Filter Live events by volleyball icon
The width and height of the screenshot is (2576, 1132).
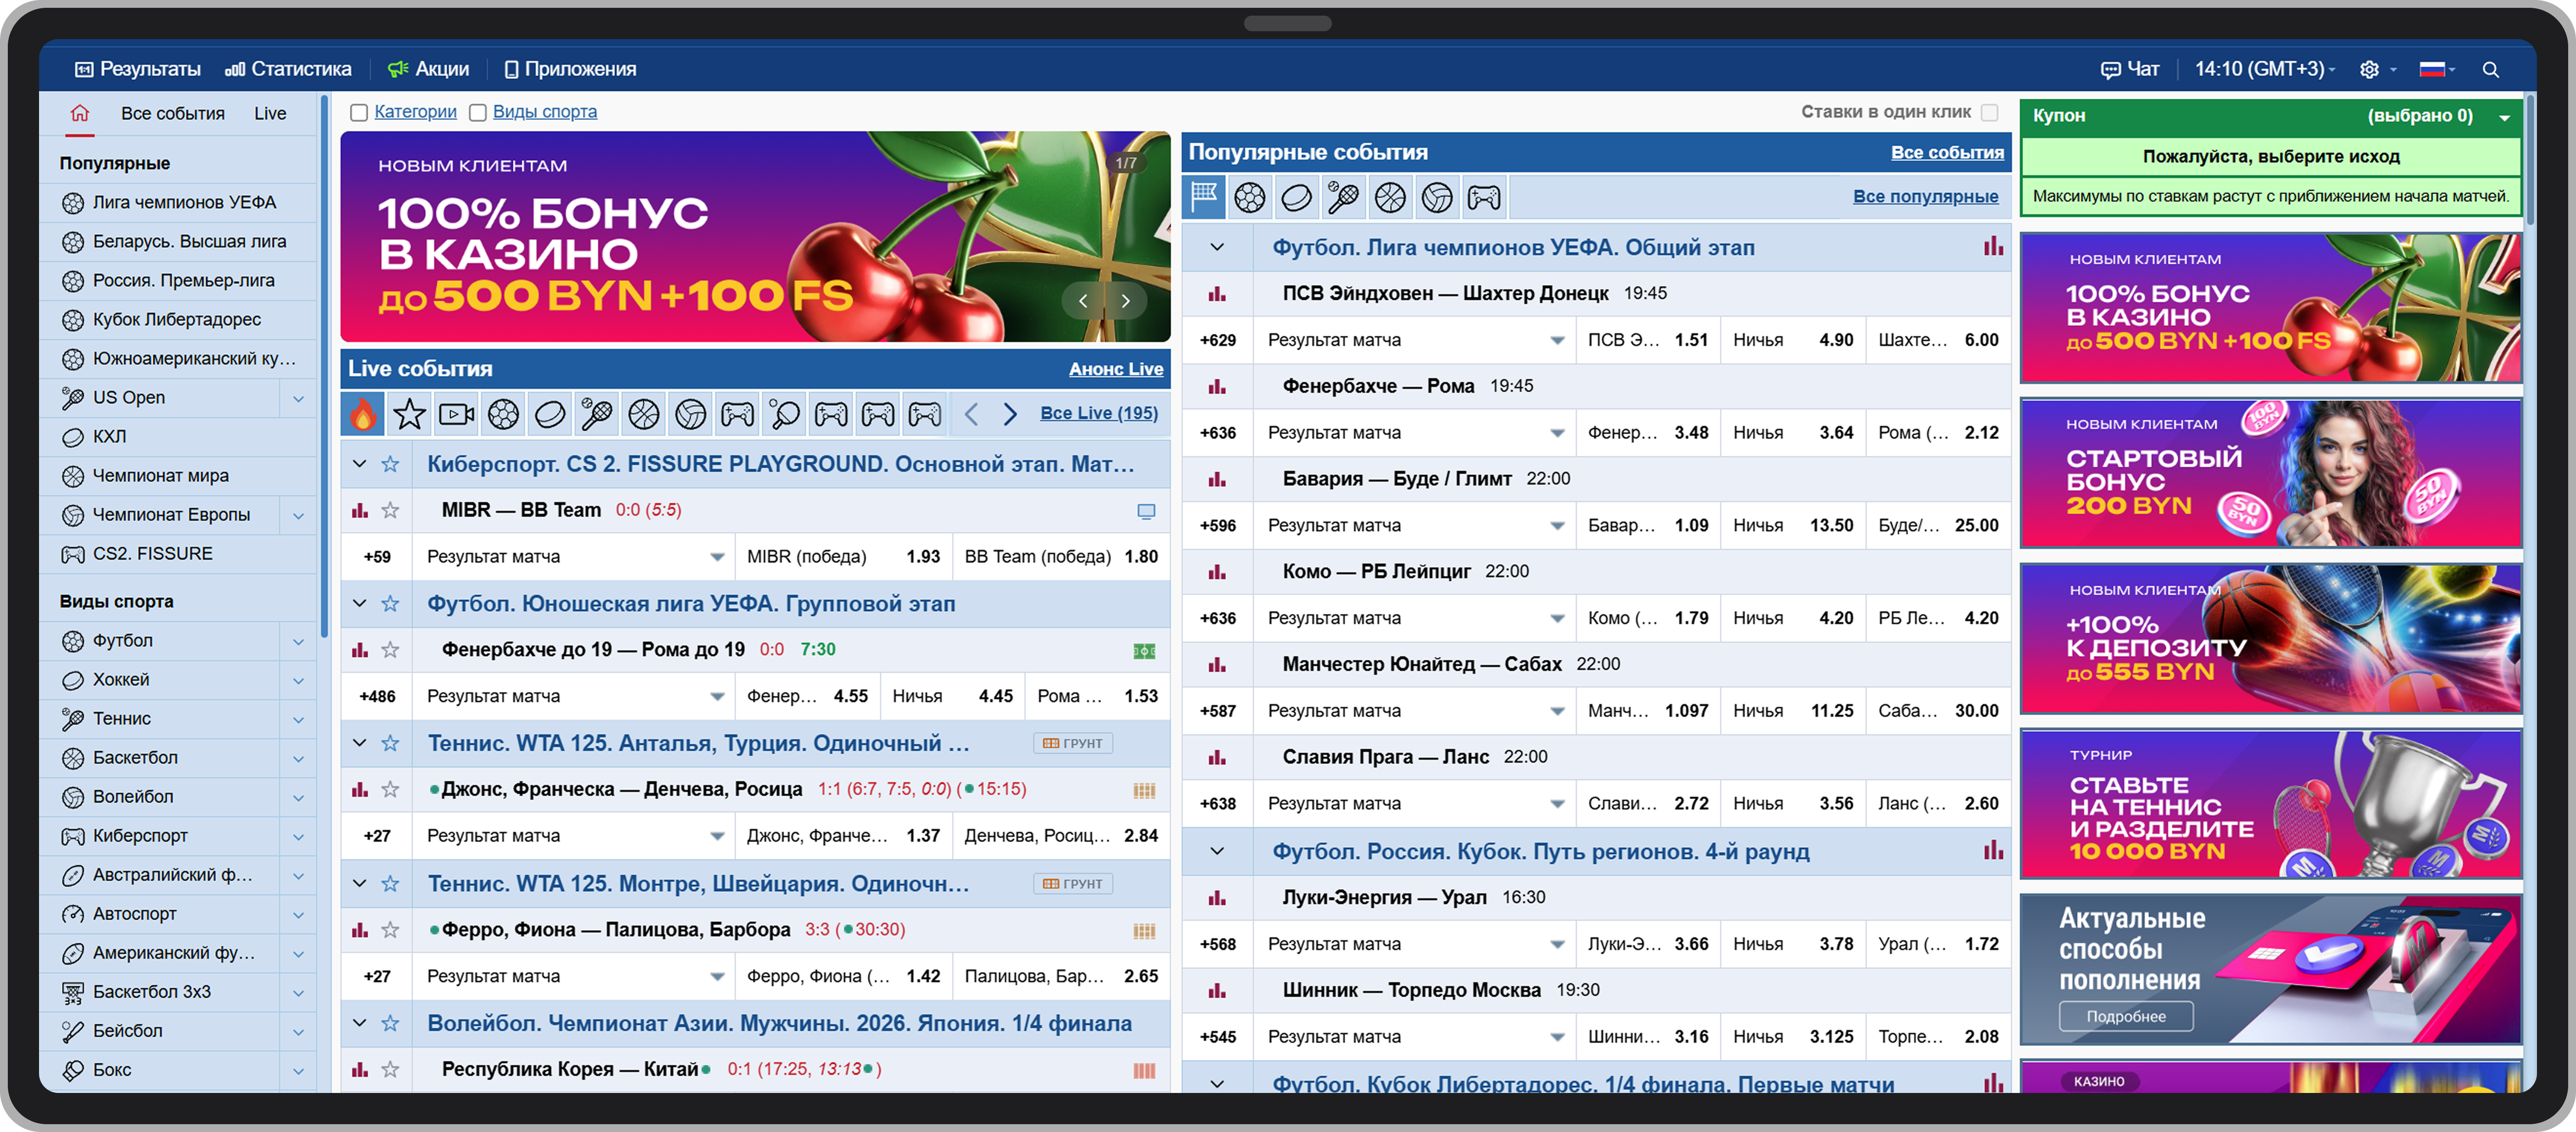691,413
